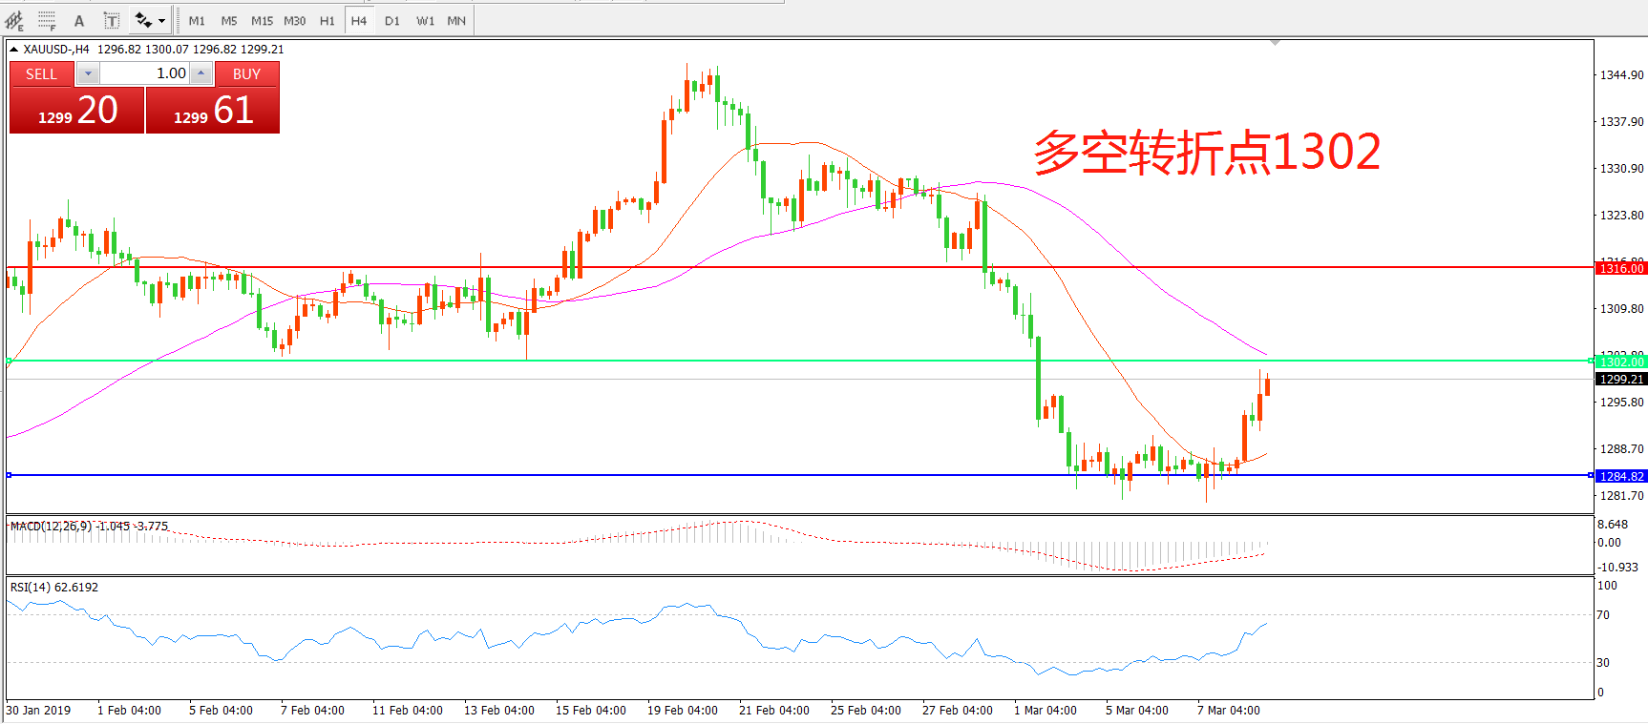Viewport: 1648px width, 724px height.
Task: Click the Arrows objects icon
Action: pos(143,20)
